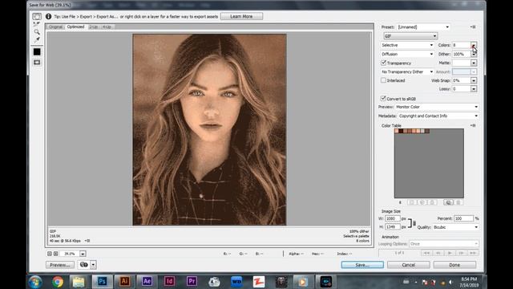Switch to the Optimized tab

[x=75, y=26]
